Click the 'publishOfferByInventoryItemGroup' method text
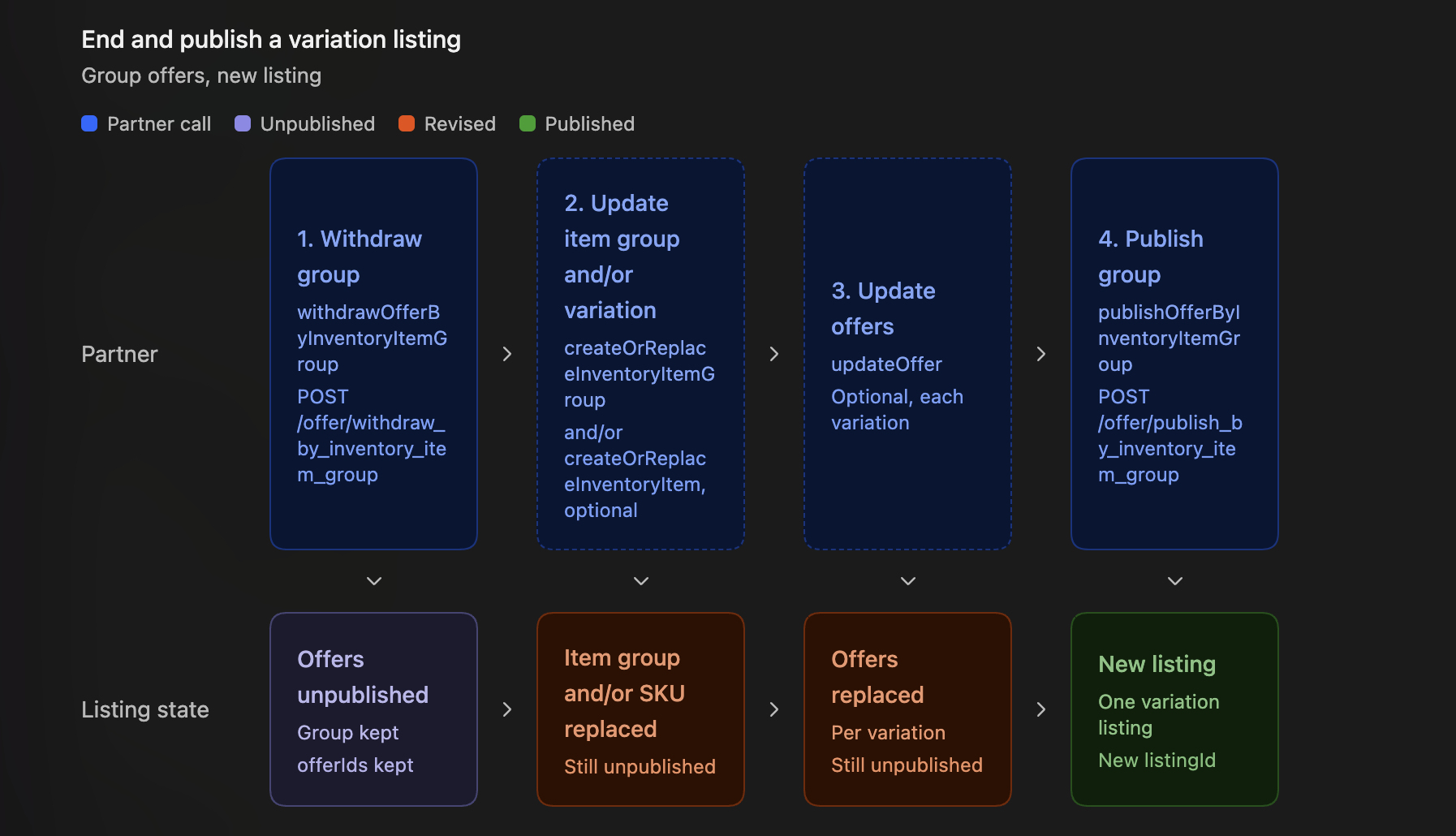1456x836 pixels. (x=1170, y=338)
